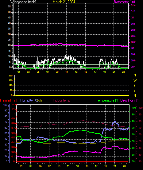Select the Humidity (%) legend label
This screenshot has height=170, width=143.
tap(29, 100)
